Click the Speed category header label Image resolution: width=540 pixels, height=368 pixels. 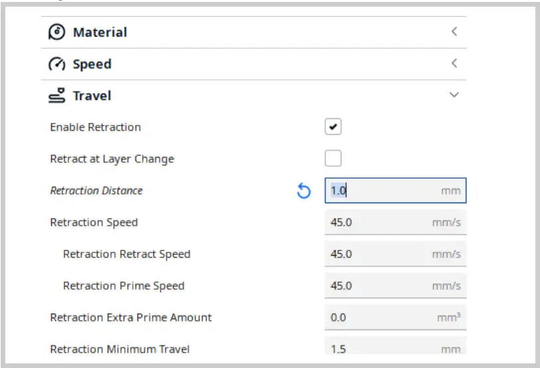92,64
